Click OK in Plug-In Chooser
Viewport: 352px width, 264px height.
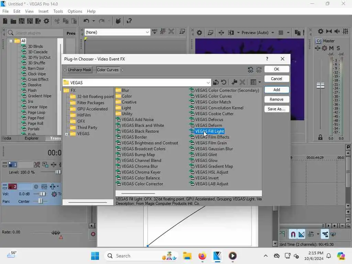click(277, 69)
